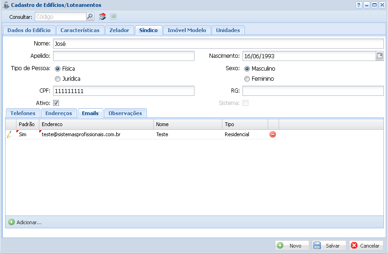This screenshot has width=388, height=254.
Task: Click the Novo button
Action: pos(291,246)
